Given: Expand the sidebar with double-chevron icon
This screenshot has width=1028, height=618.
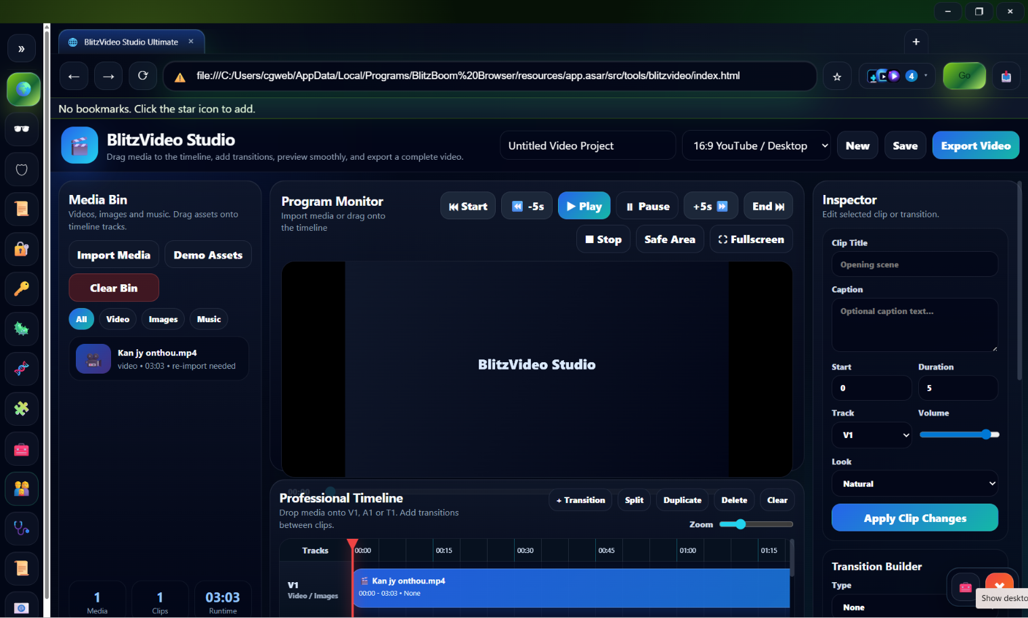Looking at the screenshot, I should (x=22, y=49).
